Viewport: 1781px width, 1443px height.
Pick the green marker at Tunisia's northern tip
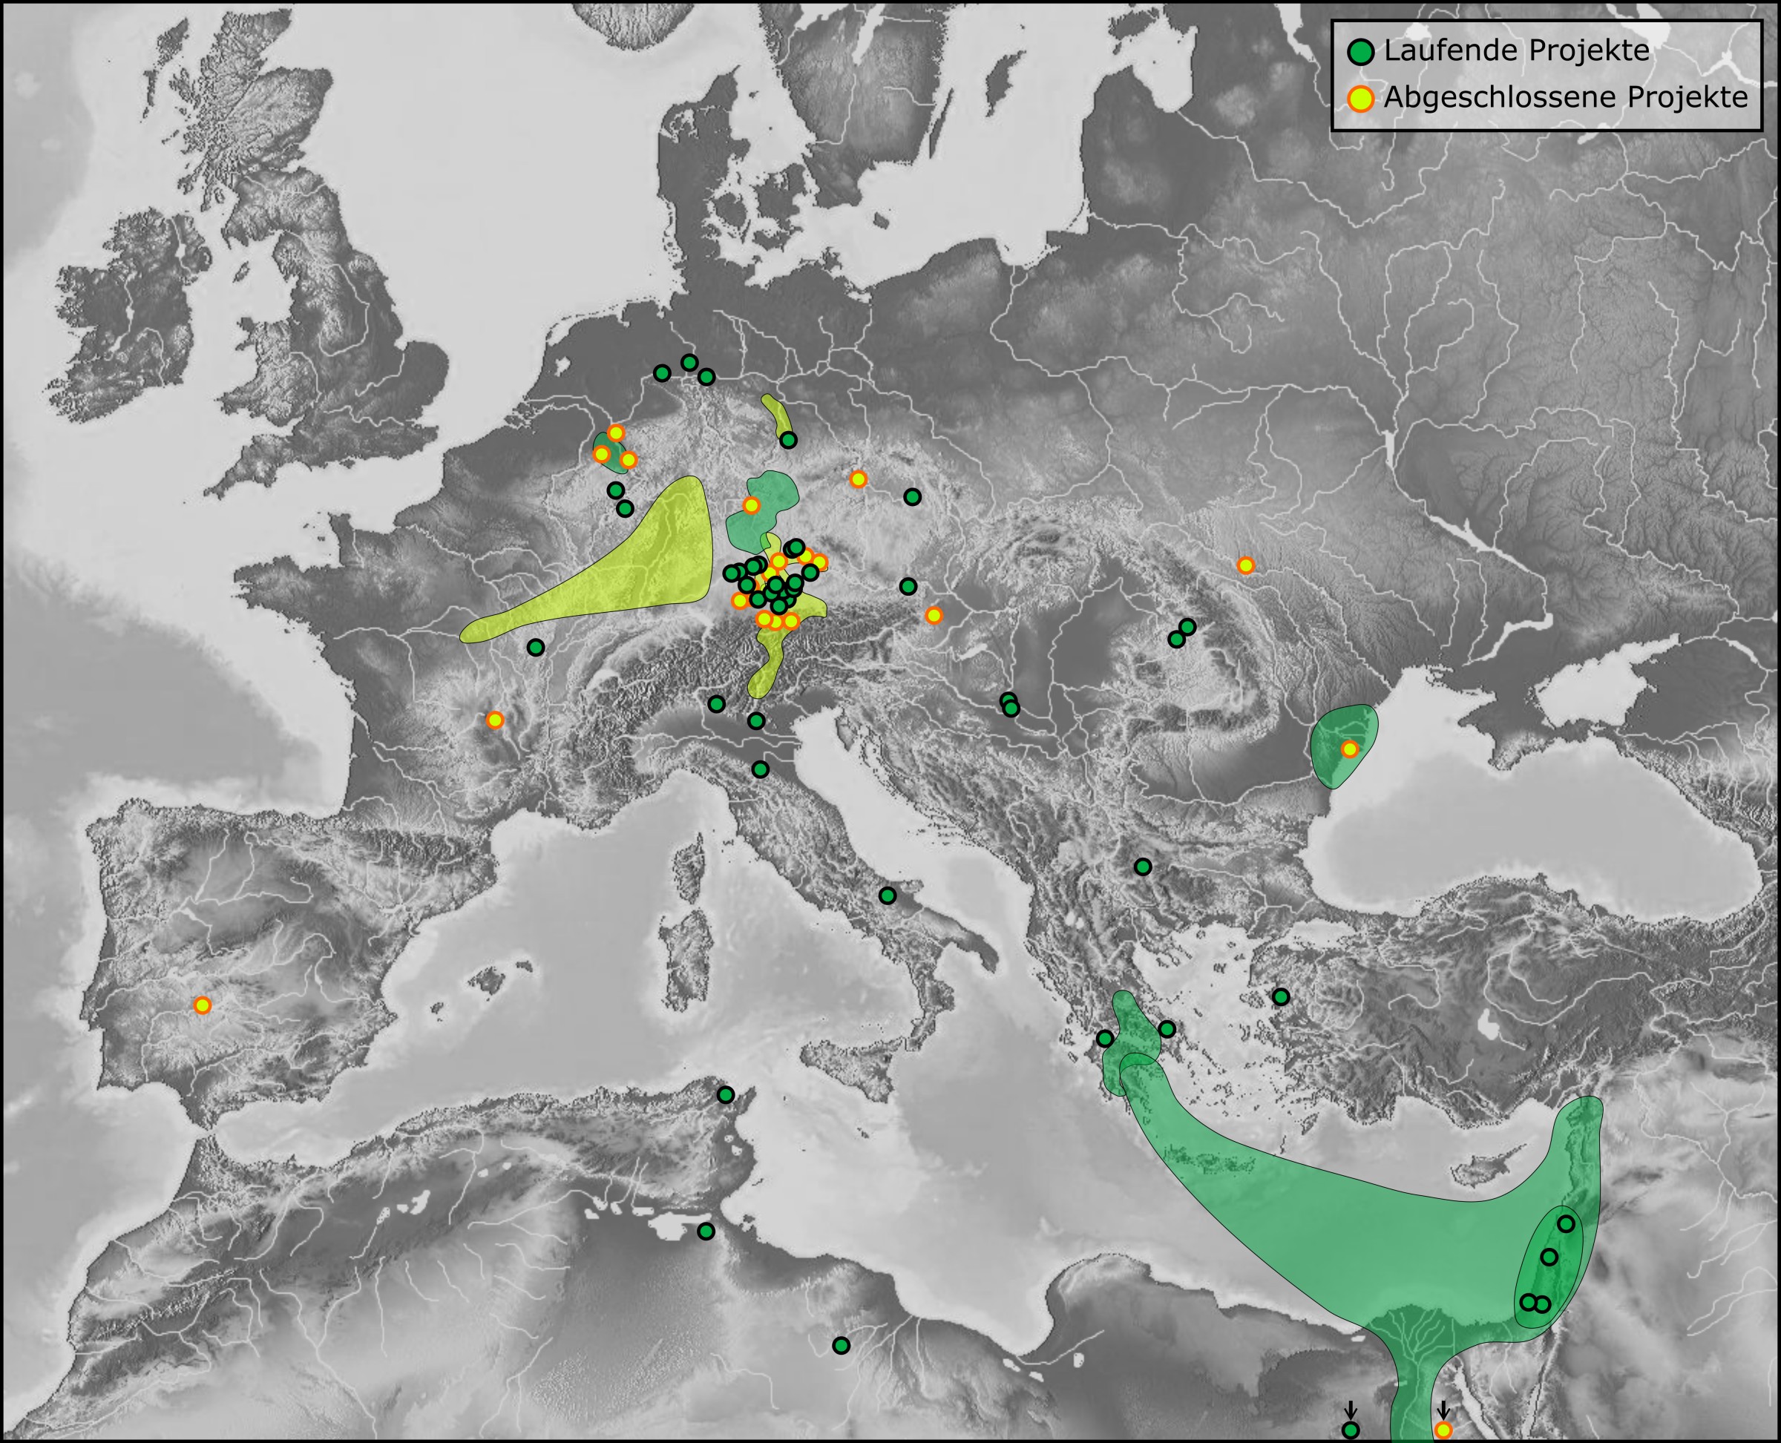(x=726, y=1095)
